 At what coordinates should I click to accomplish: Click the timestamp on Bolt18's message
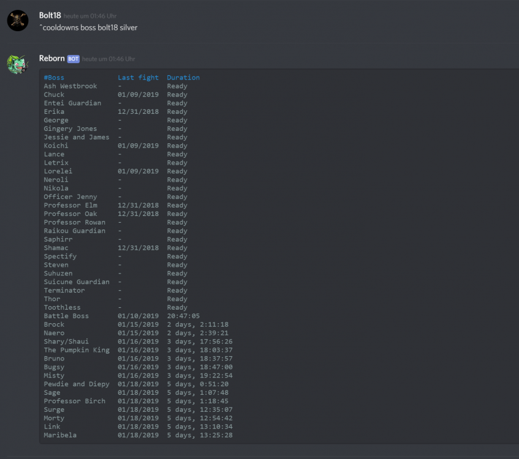90,16
